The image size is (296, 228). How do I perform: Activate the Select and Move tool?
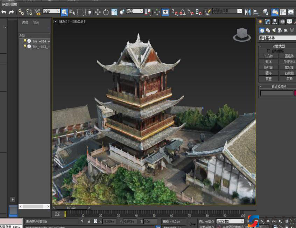coord(98,12)
